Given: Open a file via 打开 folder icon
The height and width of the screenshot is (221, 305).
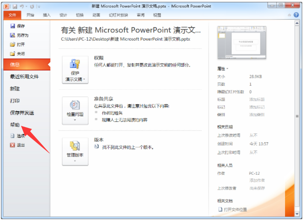Looking at the screenshot, I should [13, 44].
